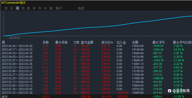
Task: Click total percentage 55.44 %
Action: click(106, 96)
